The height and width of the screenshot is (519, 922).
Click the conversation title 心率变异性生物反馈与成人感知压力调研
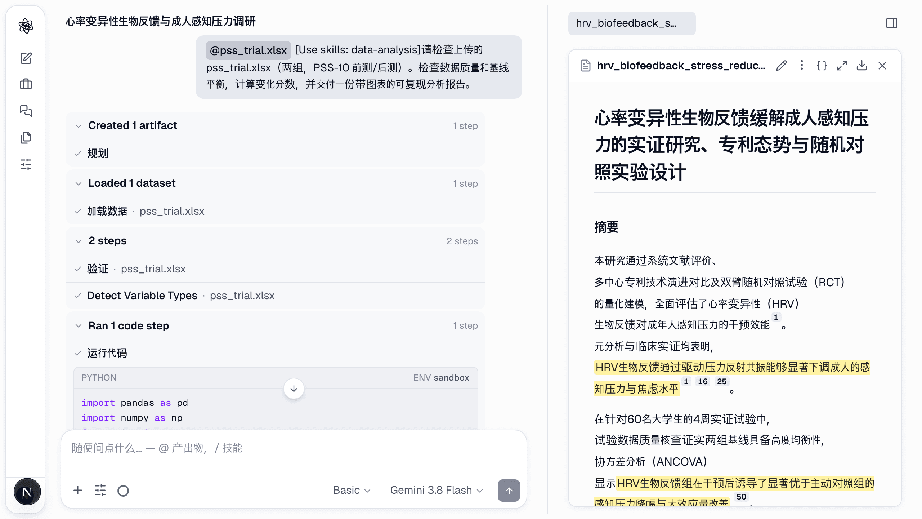pos(161,21)
